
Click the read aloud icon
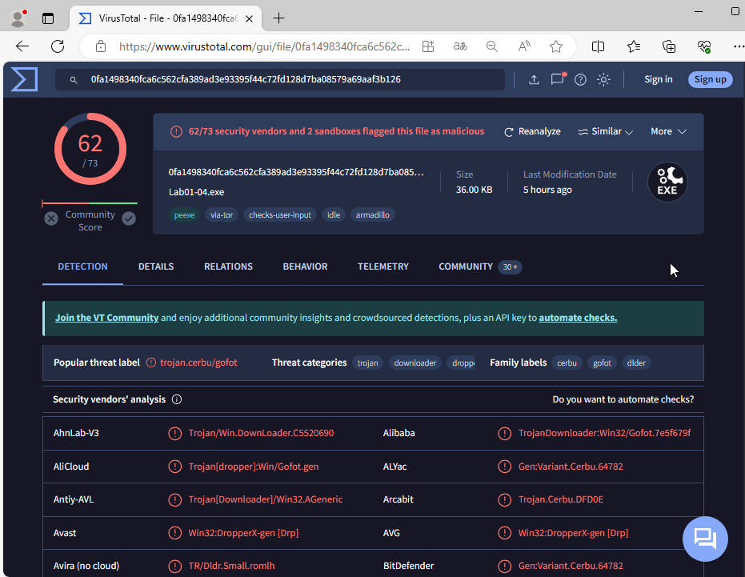coord(524,46)
